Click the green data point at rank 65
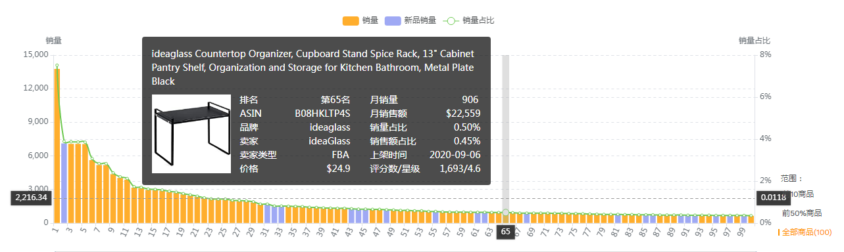844x252 pixels. coord(505,212)
